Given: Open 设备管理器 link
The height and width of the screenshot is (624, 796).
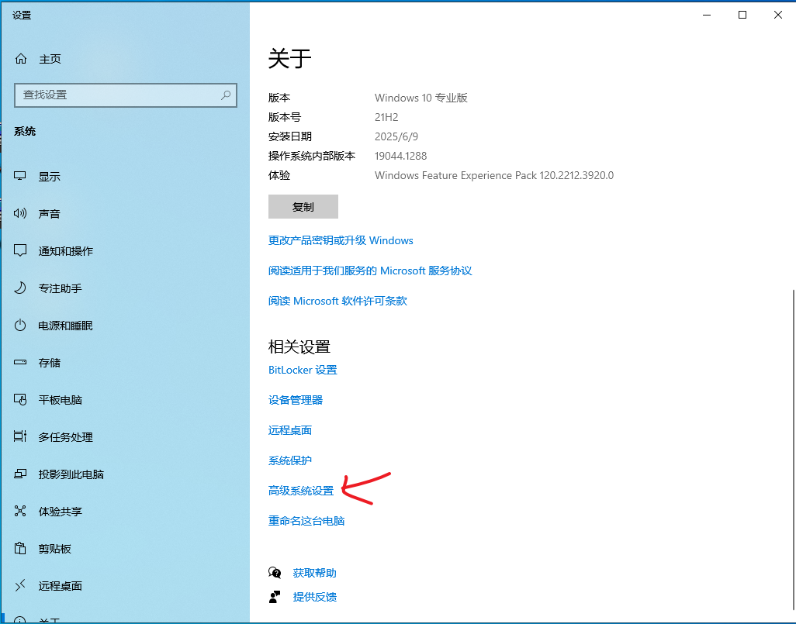Looking at the screenshot, I should click(x=296, y=400).
